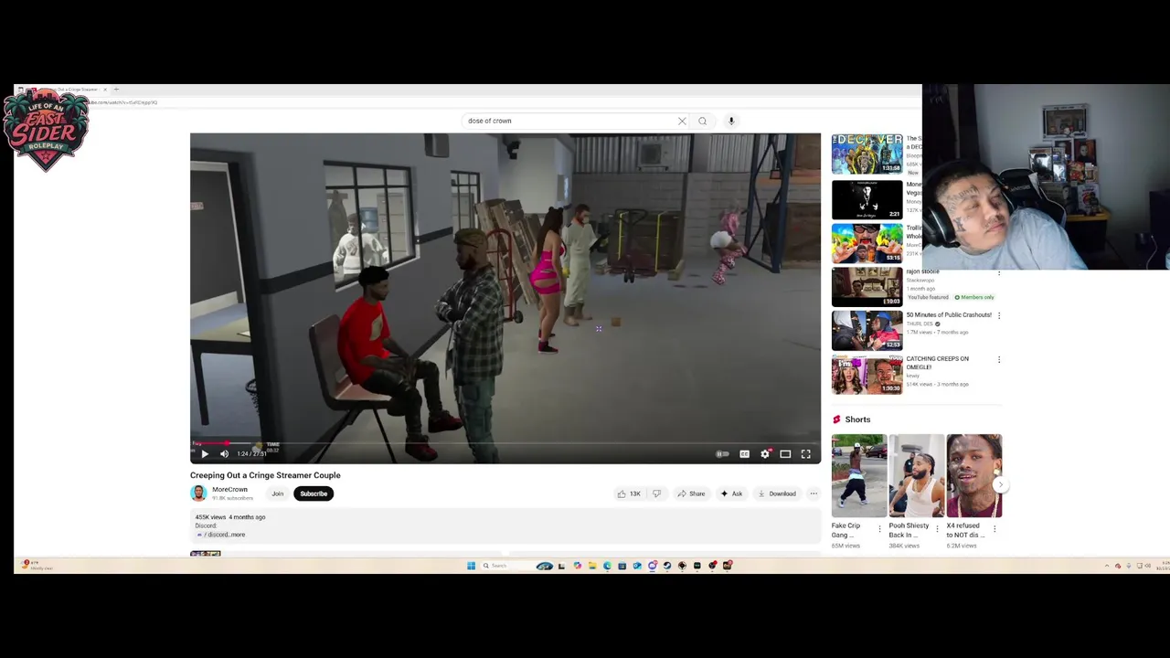Subscribe to the MoreCrown channel
Viewport: 1170px width, 658px height.
(314, 493)
